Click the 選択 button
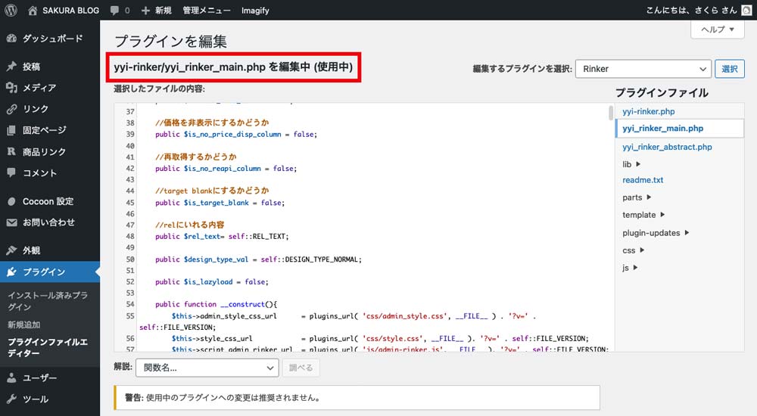 pyautogui.click(x=730, y=69)
